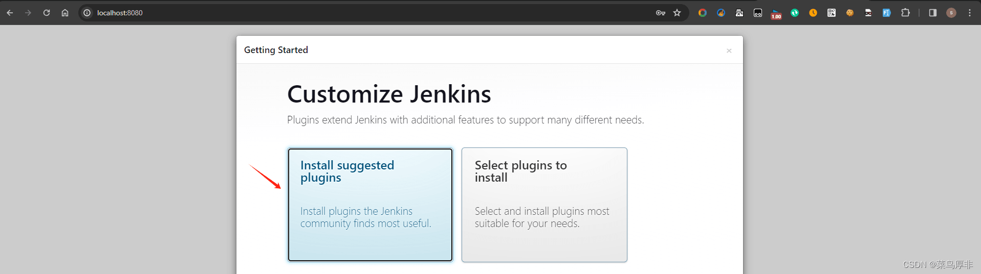Click 'suitable for your needs' description text
This screenshot has height=274, width=981.
click(527, 223)
